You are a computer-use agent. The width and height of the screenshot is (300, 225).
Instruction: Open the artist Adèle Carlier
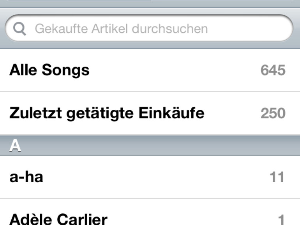click(x=58, y=219)
